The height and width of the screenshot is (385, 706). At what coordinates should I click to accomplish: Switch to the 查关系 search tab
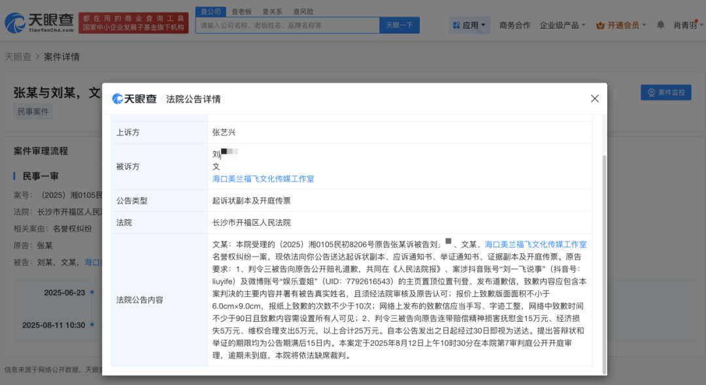pos(273,12)
